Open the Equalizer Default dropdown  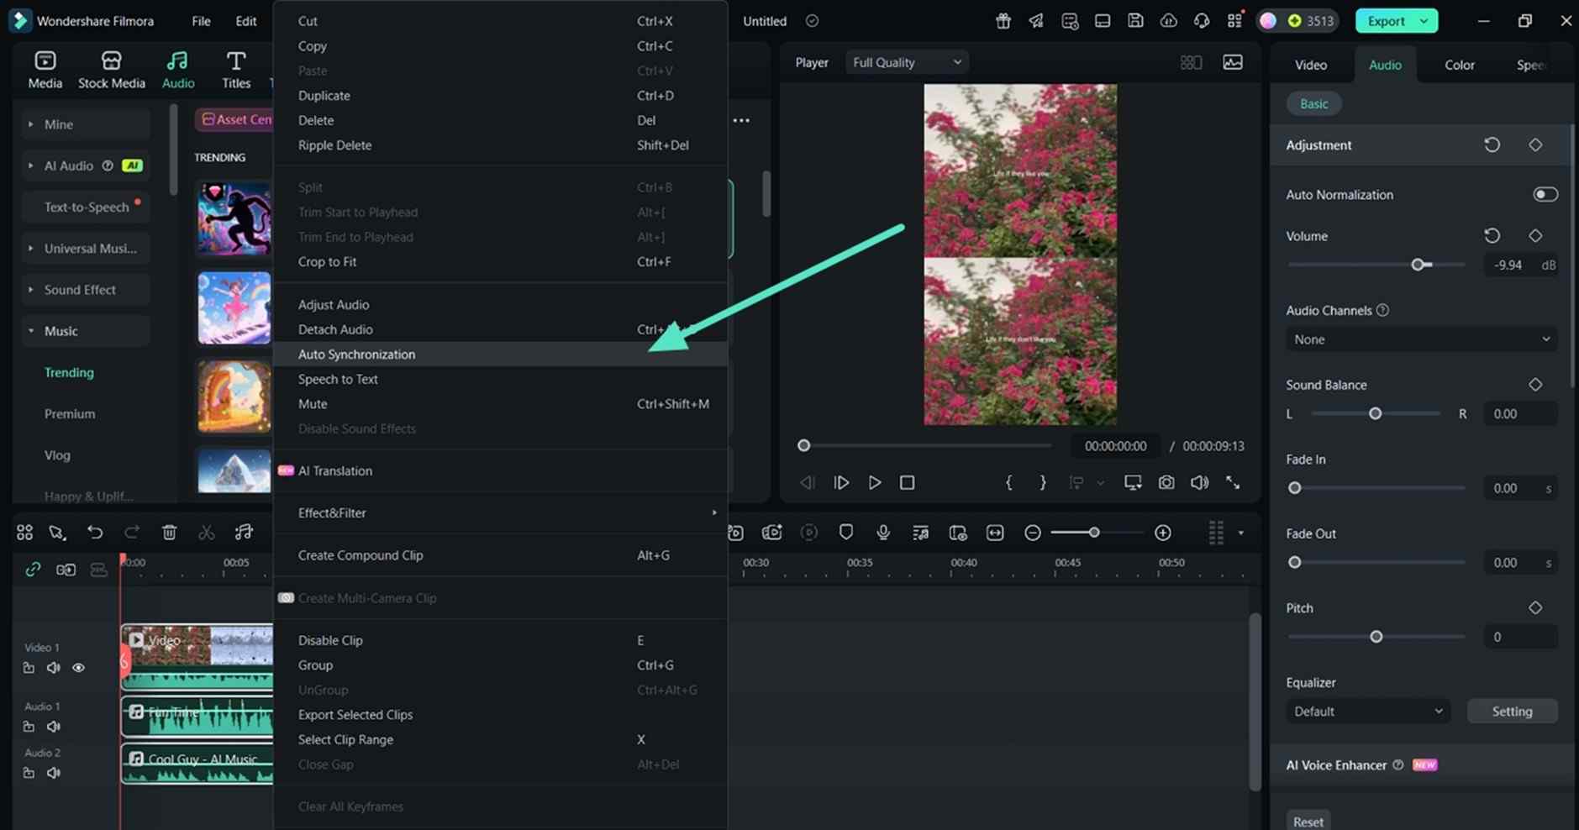click(1368, 712)
